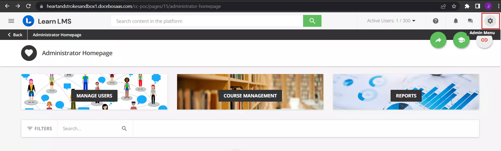Screen dimensions: 501x151
Task: Open the help question mark icon
Action: [x=435, y=21]
